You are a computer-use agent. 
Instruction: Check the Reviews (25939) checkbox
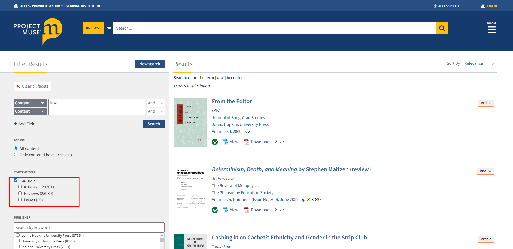[20, 193]
